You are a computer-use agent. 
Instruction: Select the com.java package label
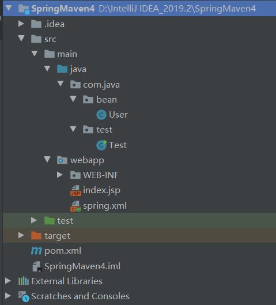coord(101,85)
